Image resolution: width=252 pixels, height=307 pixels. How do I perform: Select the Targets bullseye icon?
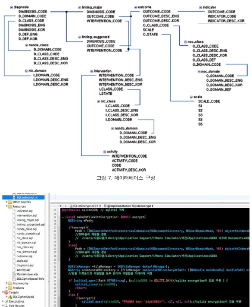coord(6,292)
